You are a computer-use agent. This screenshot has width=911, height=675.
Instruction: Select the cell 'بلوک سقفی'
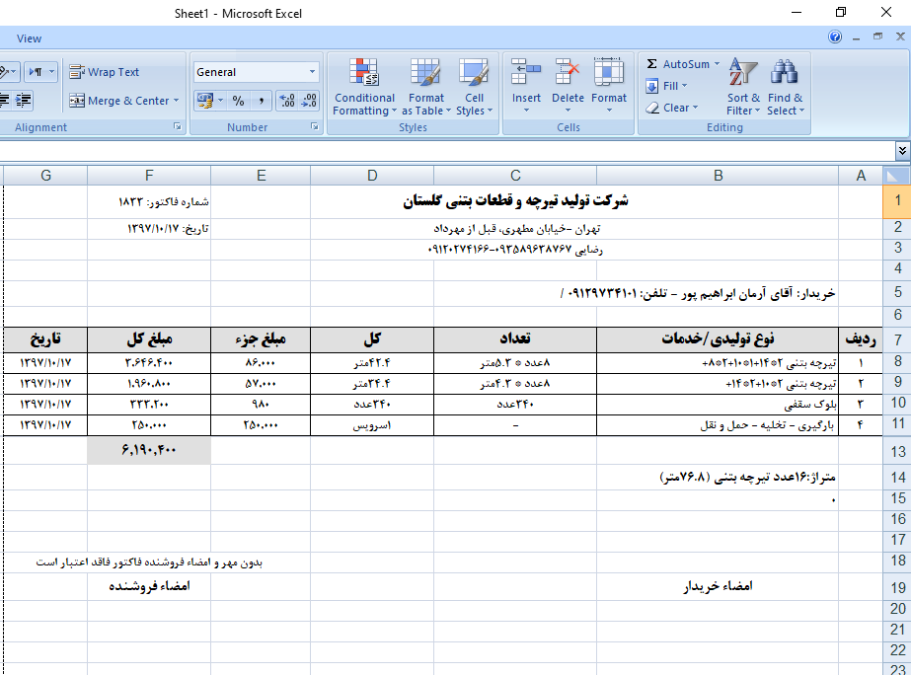tap(718, 405)
